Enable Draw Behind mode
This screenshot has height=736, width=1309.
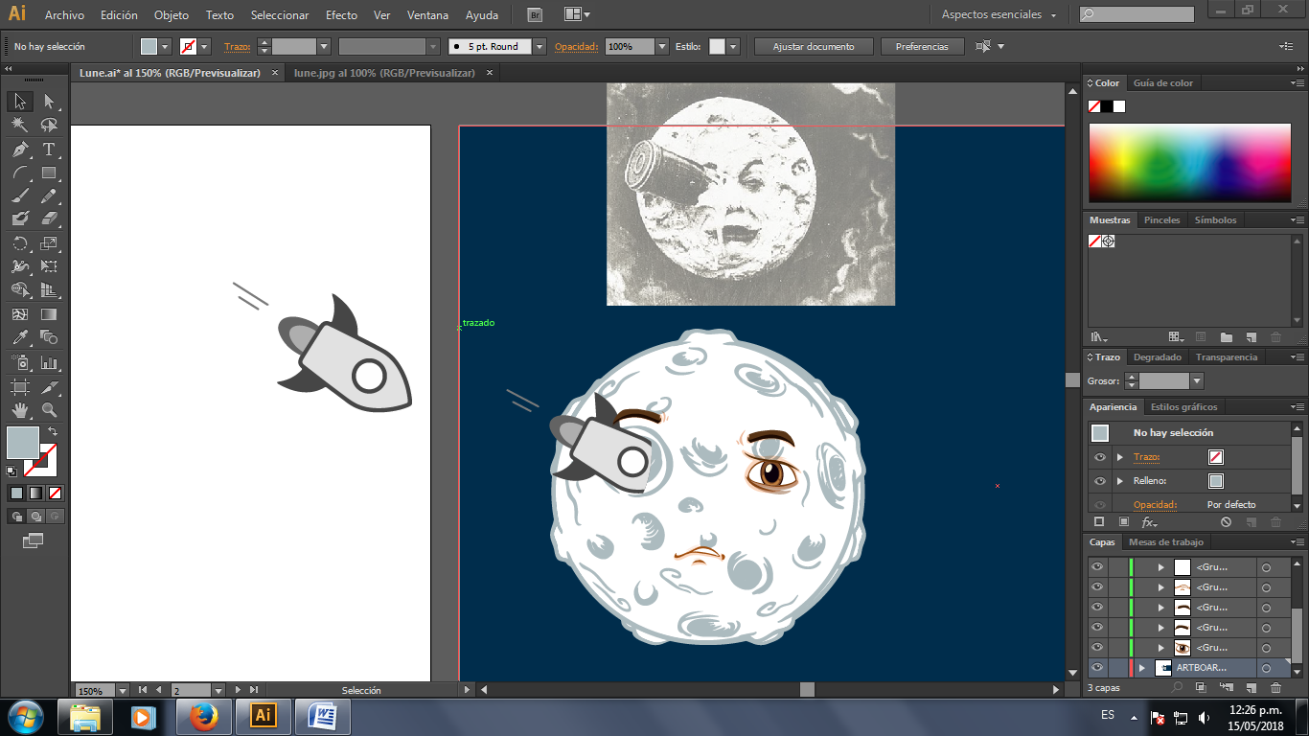(x=35, y=517)
